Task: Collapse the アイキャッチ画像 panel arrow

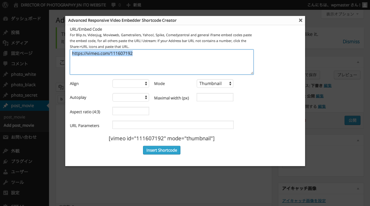Action: tap(358, 189)
